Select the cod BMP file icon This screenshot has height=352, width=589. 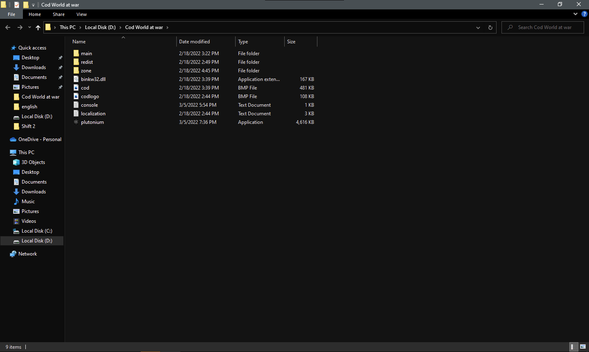[76, 88]
